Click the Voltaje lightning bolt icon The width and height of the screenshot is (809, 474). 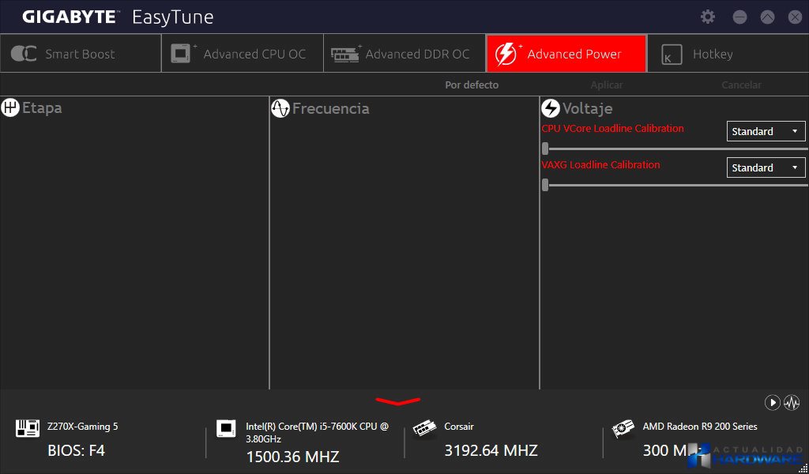pyautogui.click(x=551, y=108)
